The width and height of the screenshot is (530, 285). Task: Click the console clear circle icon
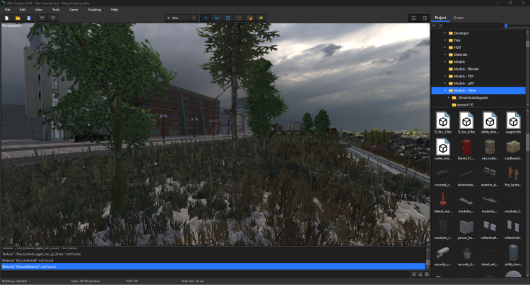tap(427, 274)
